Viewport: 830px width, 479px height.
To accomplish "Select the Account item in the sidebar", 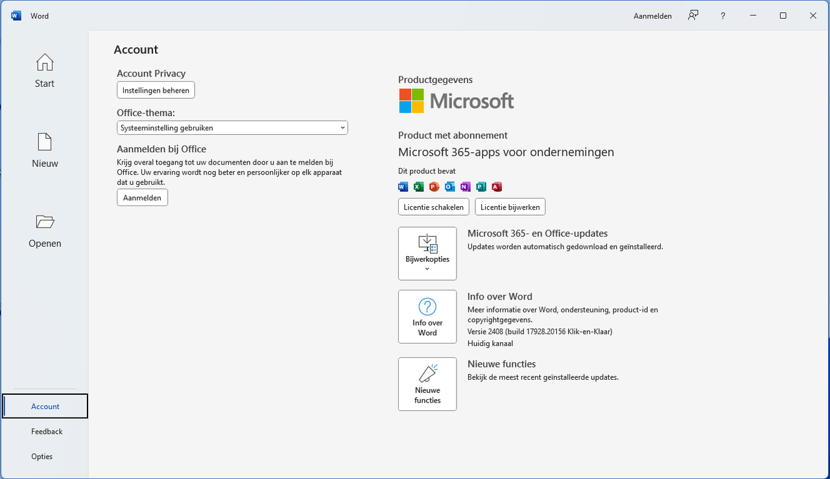I will 45,406.
